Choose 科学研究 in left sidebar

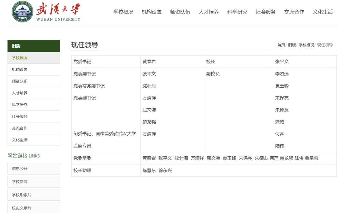click(x=20, y=105)
